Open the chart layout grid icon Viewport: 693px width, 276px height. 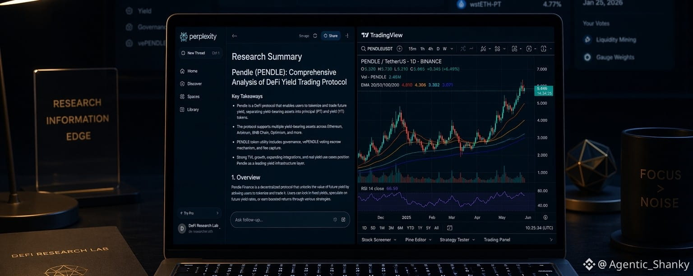(514, 49)
